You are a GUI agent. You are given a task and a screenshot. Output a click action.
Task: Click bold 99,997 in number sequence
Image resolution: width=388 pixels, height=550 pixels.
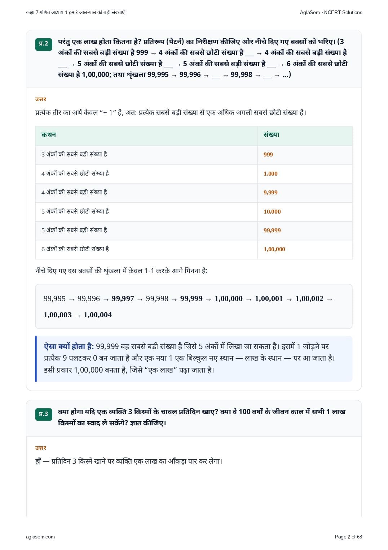coord(123,299)
